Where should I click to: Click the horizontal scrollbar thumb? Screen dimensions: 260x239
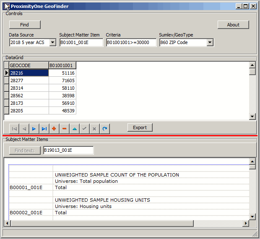tap(102, 223)
